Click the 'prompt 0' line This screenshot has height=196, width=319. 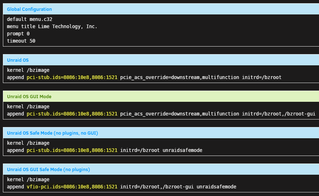pos(18,34)
